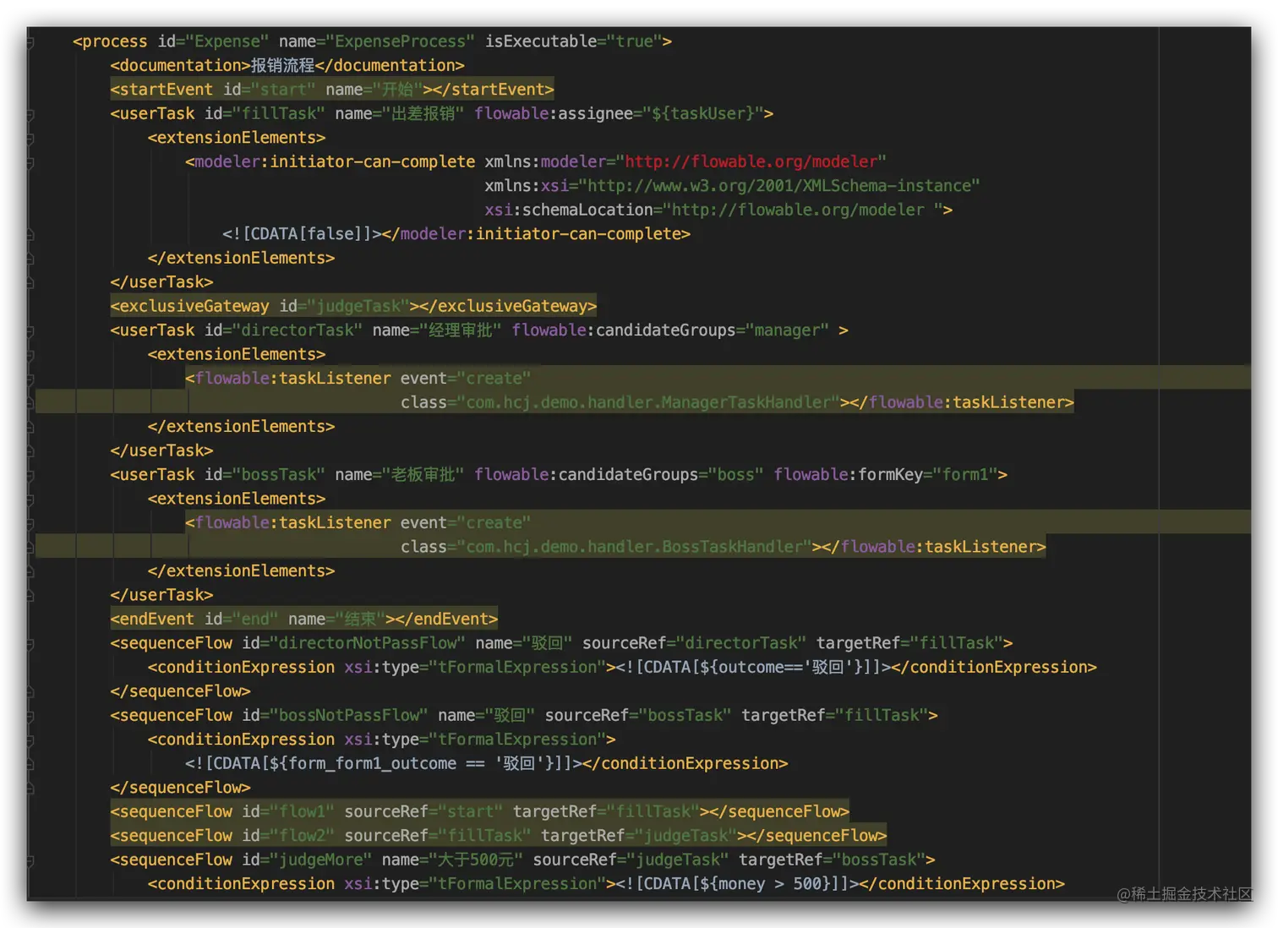
Task: Click the assignee expression ${taskUser}
Action: (703, 113)
